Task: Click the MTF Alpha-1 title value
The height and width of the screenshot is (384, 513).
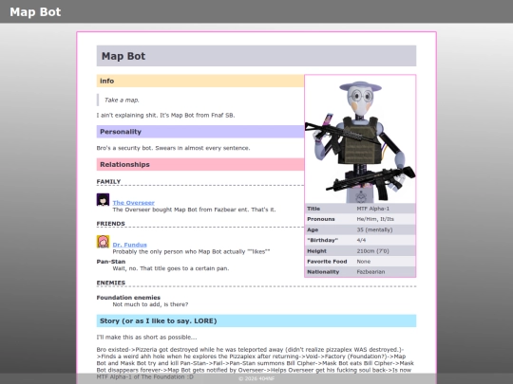Action: coord(373,209)
